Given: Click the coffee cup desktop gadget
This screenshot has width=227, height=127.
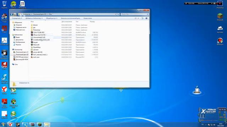Looking at the screenshot, I should click(x=197, y=91).
